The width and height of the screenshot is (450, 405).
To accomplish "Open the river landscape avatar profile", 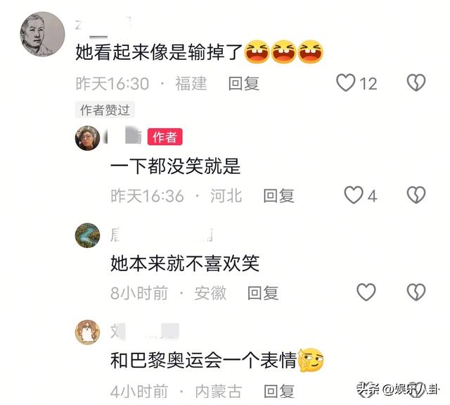I will 87,235.
